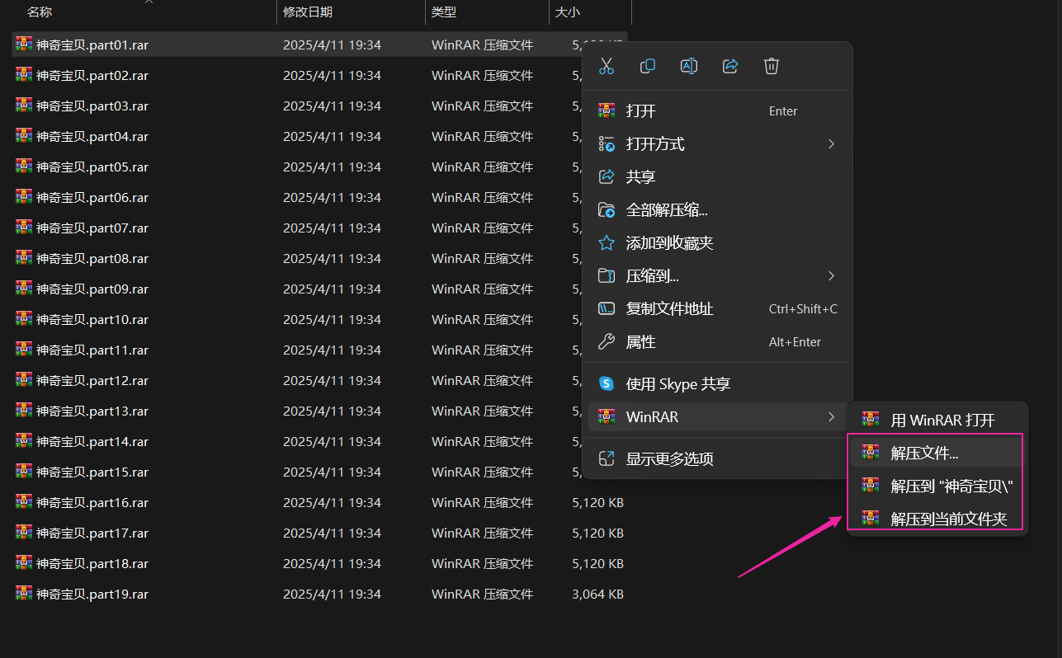Viewport: 1062px width, 658px height.
Task: Click the Delete trash icon
Action: pyautogui.click(x=772, y=66)
